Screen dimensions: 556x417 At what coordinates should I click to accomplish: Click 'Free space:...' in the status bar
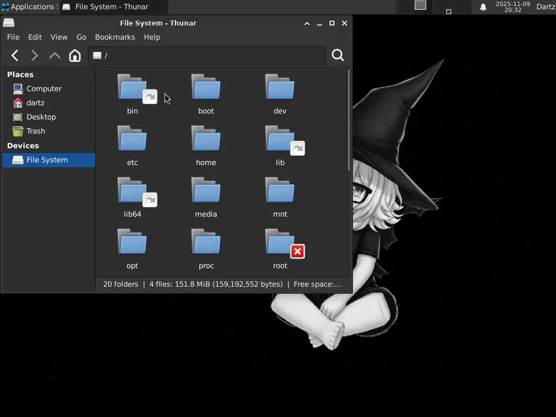tap(317, 285)
